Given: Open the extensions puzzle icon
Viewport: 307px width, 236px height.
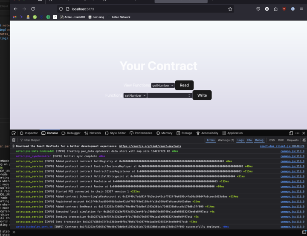Looking at the screenshot, I should pyautogui.click(x=275, y=9).
